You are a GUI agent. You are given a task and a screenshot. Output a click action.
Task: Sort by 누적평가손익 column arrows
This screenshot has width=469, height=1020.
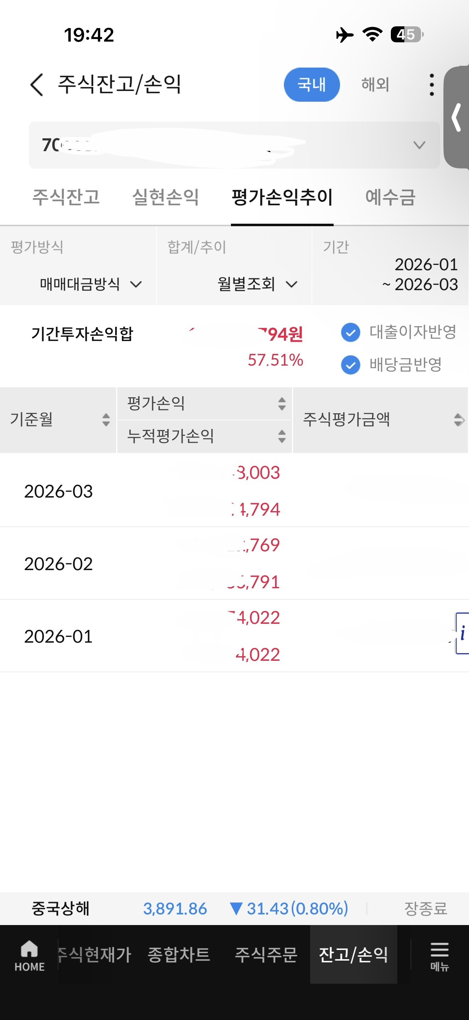point(281,436)
